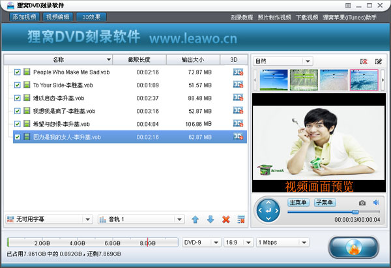Click the 3D icon for People Who Make Me Sad.vob

[238, 72]
